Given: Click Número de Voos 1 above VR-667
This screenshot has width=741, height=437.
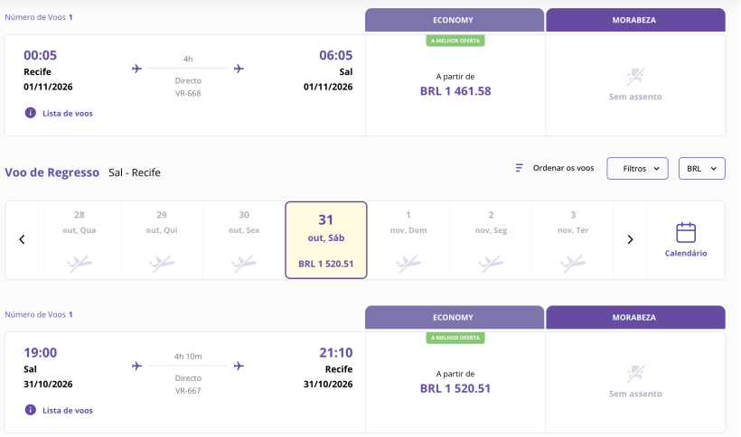Looking at the screenshot, I should click(x=39, y=314).
